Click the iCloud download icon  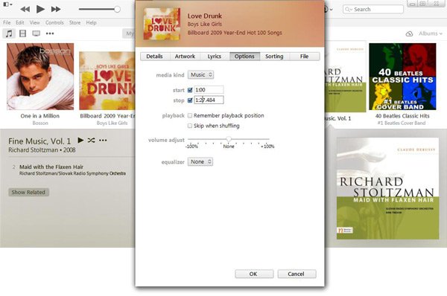click(x=409, y=33)
